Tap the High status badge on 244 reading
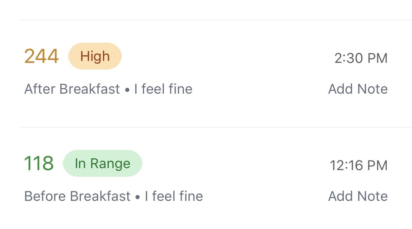 (95, 56)
